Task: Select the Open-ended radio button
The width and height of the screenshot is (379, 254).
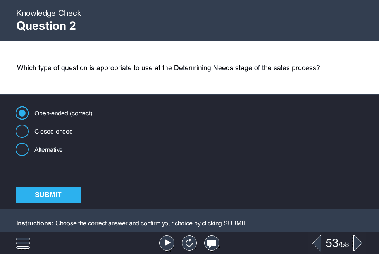Action: pyautogui.click(x=22, y=113)
